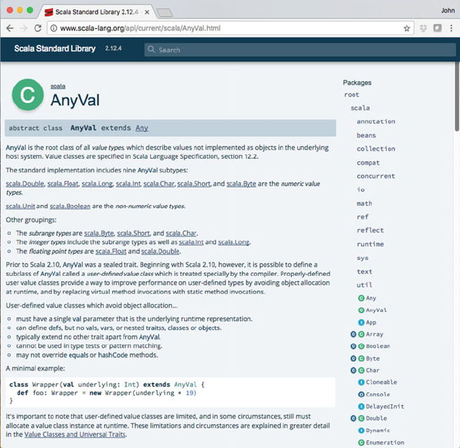460x448 pixels.
Task: Open the text package
Action: click(364, 272)
